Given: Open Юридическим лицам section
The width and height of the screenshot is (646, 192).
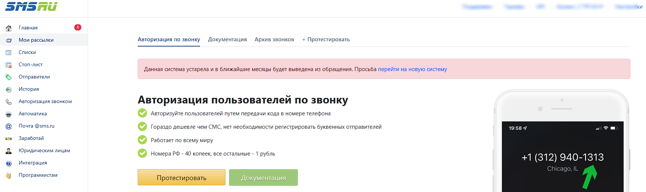Looking at the screenshot, I should tap(44, 150).
